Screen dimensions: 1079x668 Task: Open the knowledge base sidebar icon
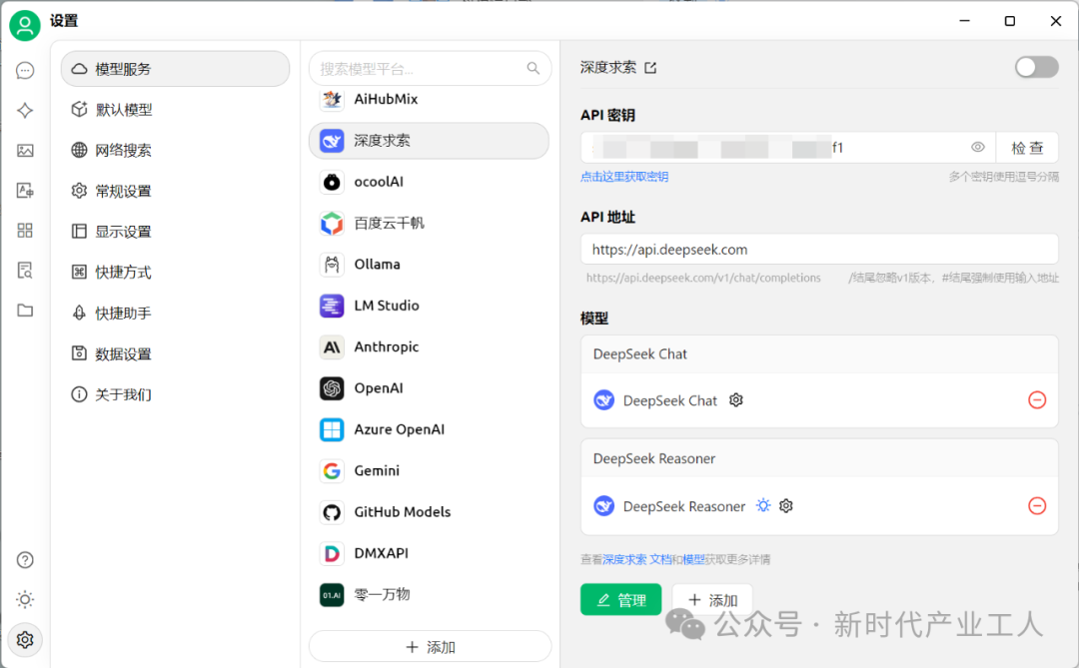coord(25,270)
